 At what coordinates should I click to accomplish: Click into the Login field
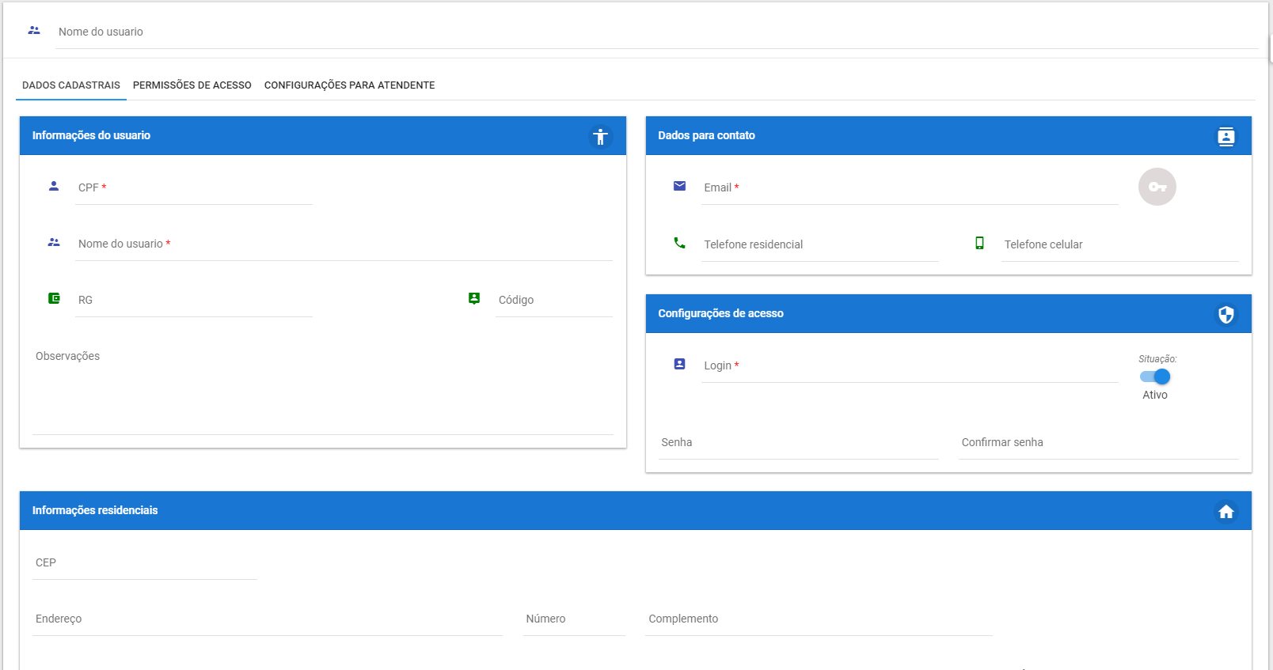[910, 366]
